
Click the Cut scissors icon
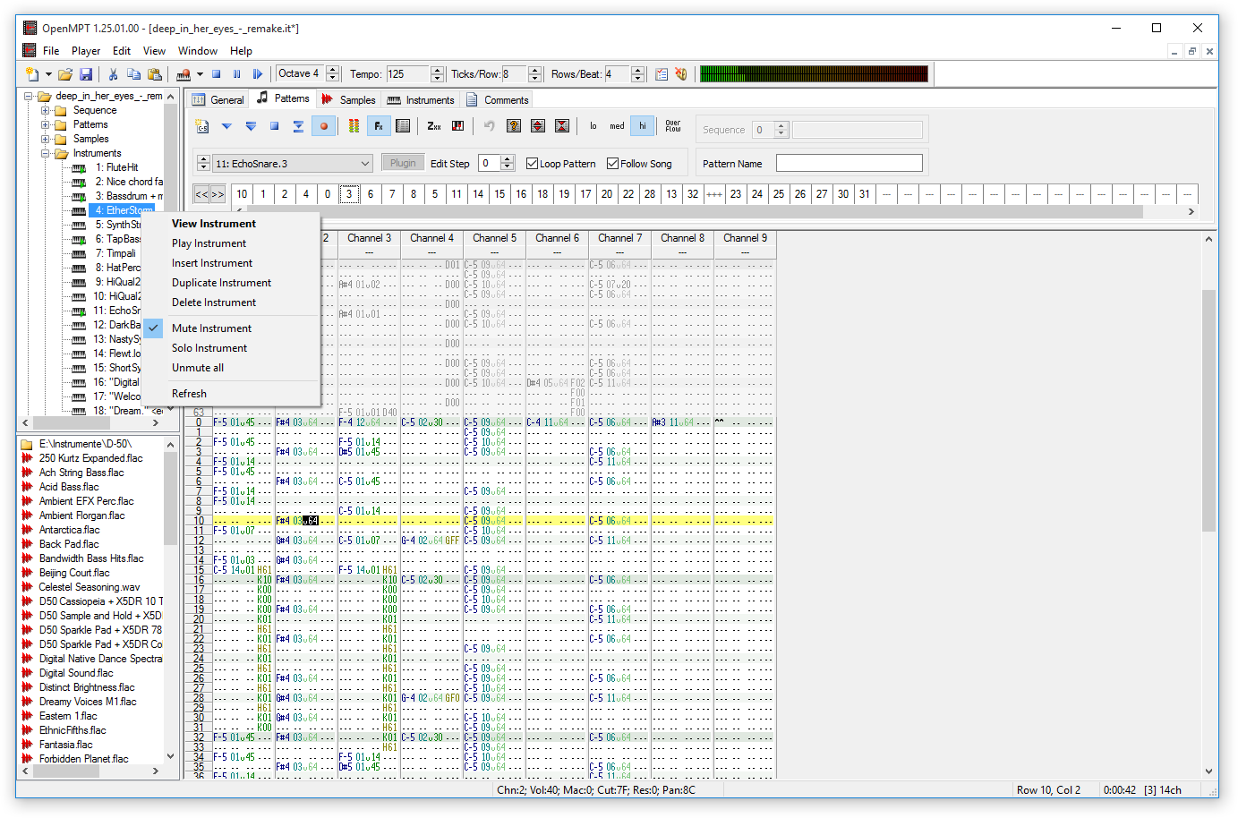pos(114,74)
